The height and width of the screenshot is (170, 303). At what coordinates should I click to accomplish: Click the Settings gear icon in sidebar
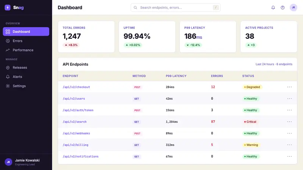pyautogui.click(x=8, y=86)
